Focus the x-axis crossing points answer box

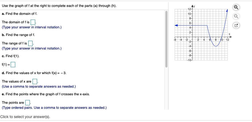pos(27,102)
